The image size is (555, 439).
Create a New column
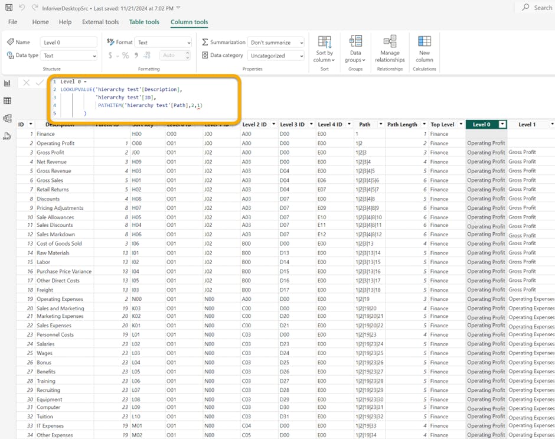[424, 49]
